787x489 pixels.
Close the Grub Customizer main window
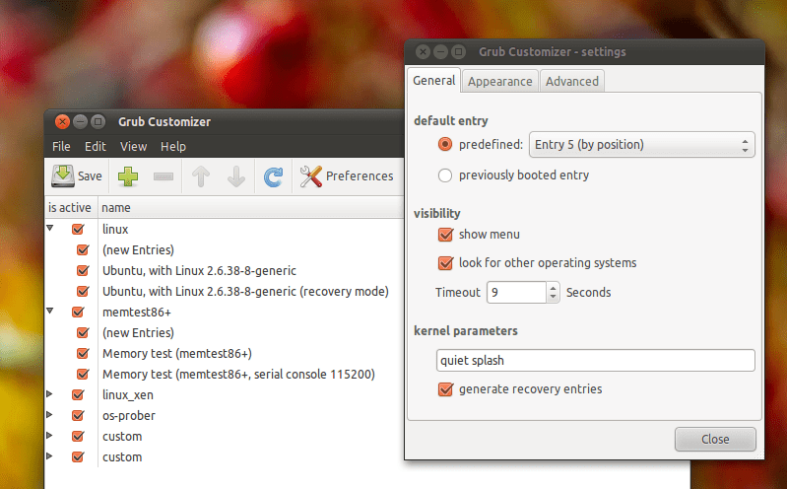pos(62,121)
